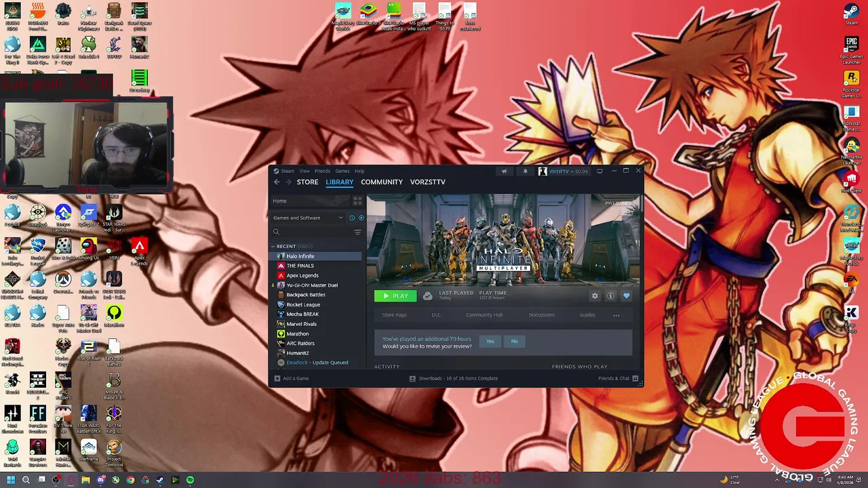
Task: Open the Steam menu
Action: coord(288,171)
